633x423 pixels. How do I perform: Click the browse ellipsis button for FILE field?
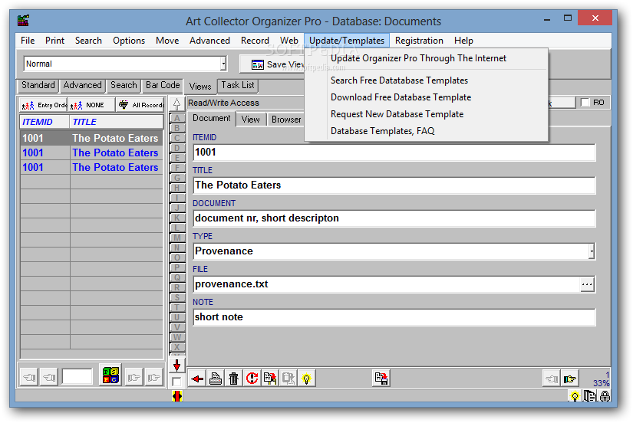(x=587, y=284)
